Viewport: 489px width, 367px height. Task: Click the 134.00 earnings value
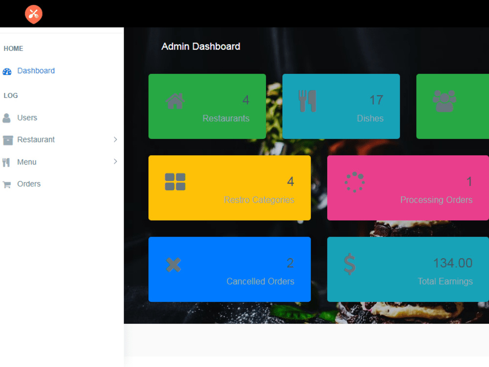tap(453, 263)
